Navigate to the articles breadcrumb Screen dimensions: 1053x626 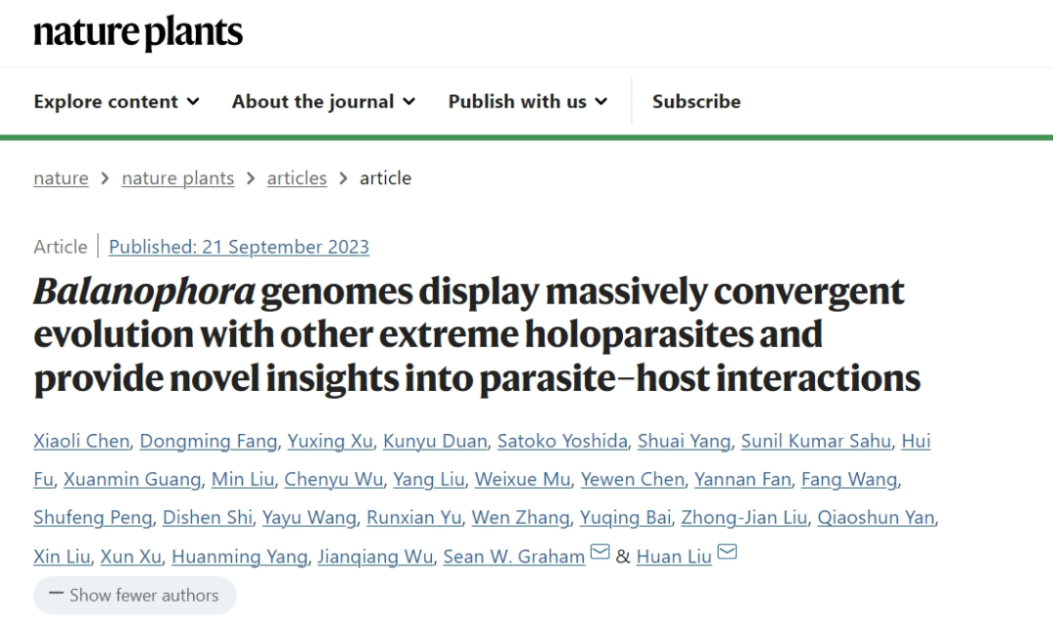pos(296,178)
